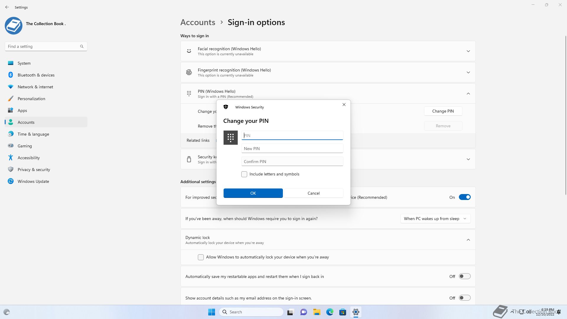Click the Privacy shield icon
This screenshot has width=567, height=319.
click(11, 170)
